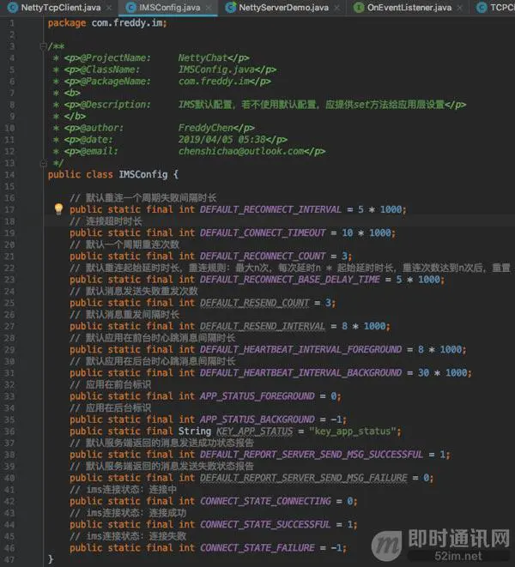Click the date 2019/04/05 05:38
The image size is (515, 567).
point(221,139)
